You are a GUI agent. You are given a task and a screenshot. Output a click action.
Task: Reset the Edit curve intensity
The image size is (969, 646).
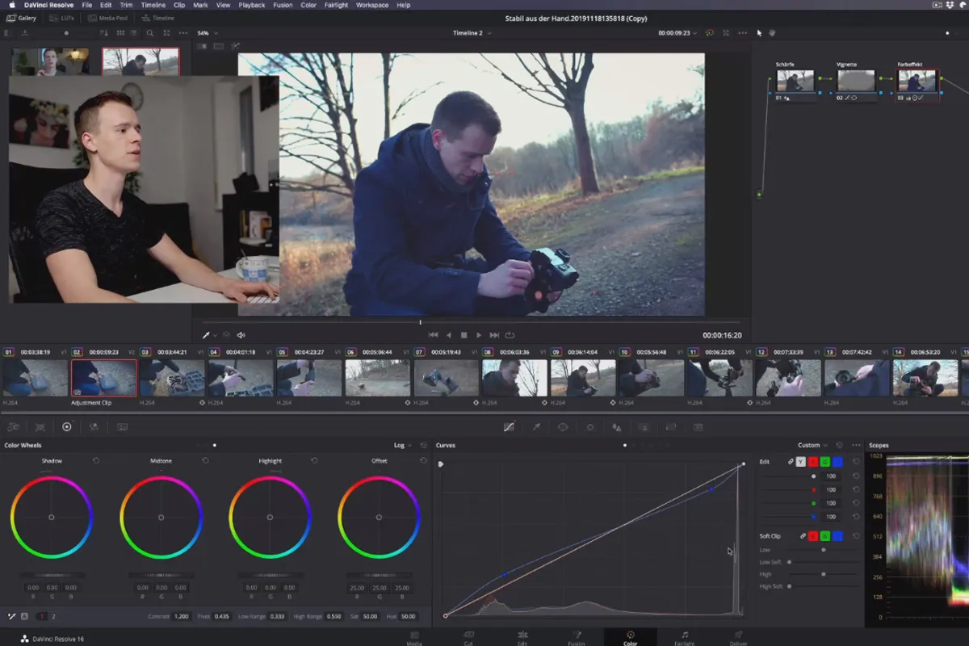pyautogui.click(x=855, y=462)
